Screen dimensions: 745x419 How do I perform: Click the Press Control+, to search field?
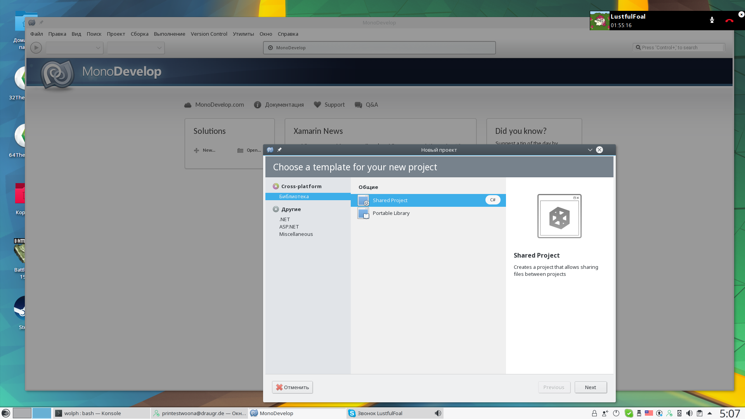pos(679,47)
